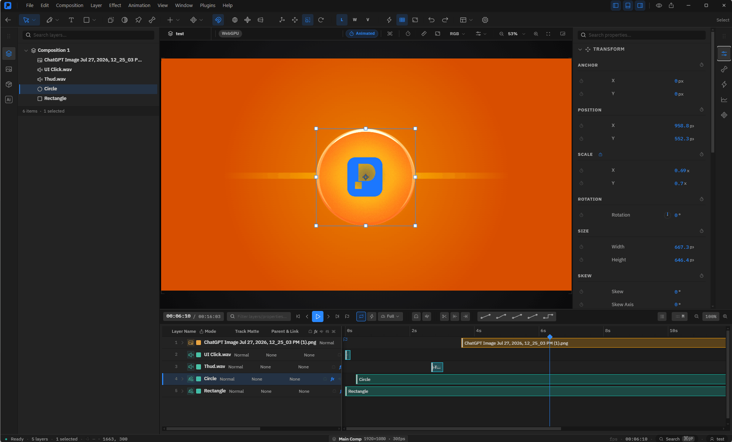Expand the Rectangle layer in timeline
Viewport: 732px width, 442px height.
[x=182, y=391]
